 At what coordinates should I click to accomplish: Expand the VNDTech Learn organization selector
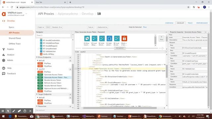(26, 14)
